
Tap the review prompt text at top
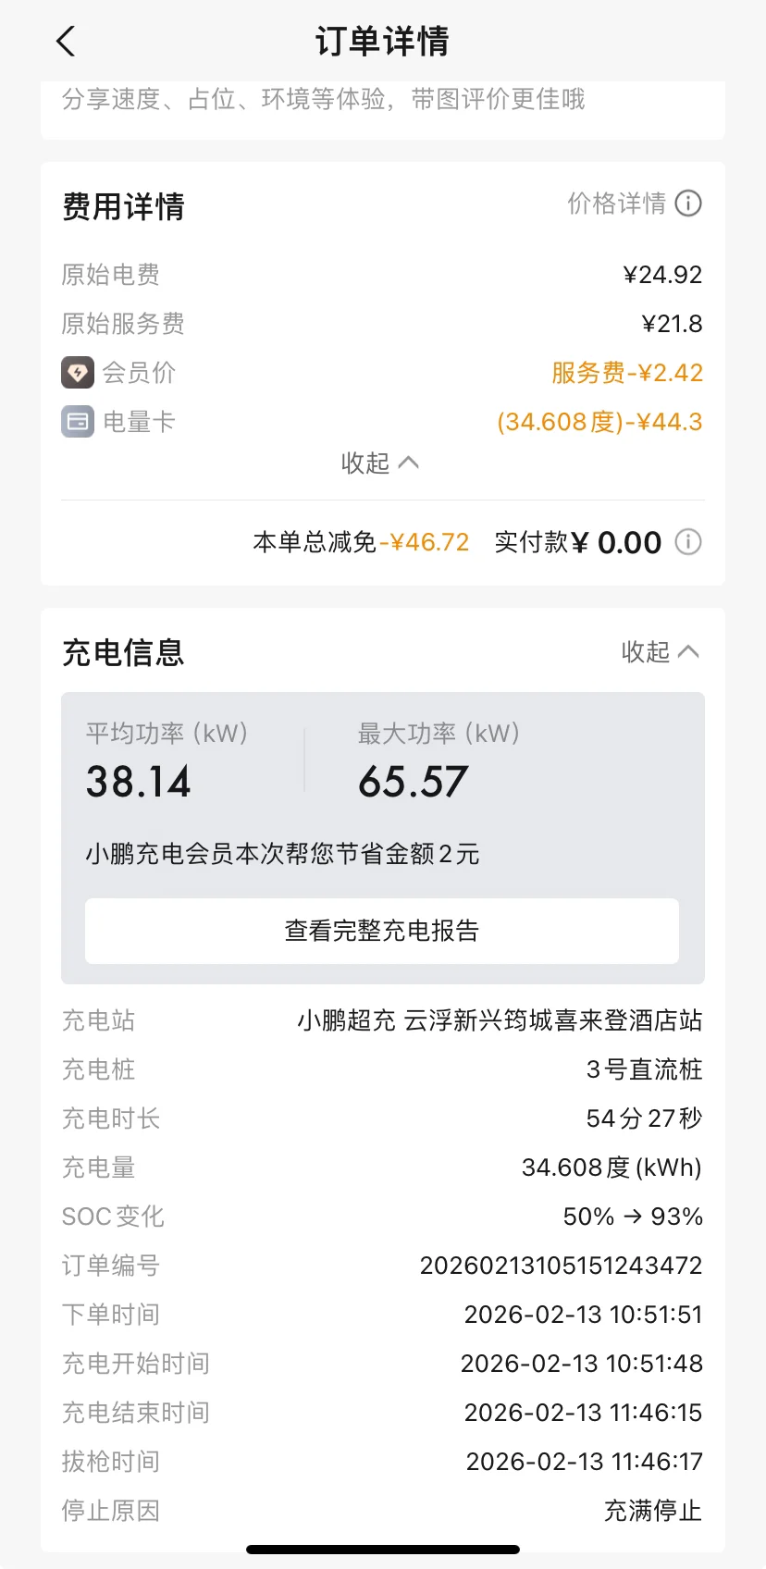pos(324,100)
